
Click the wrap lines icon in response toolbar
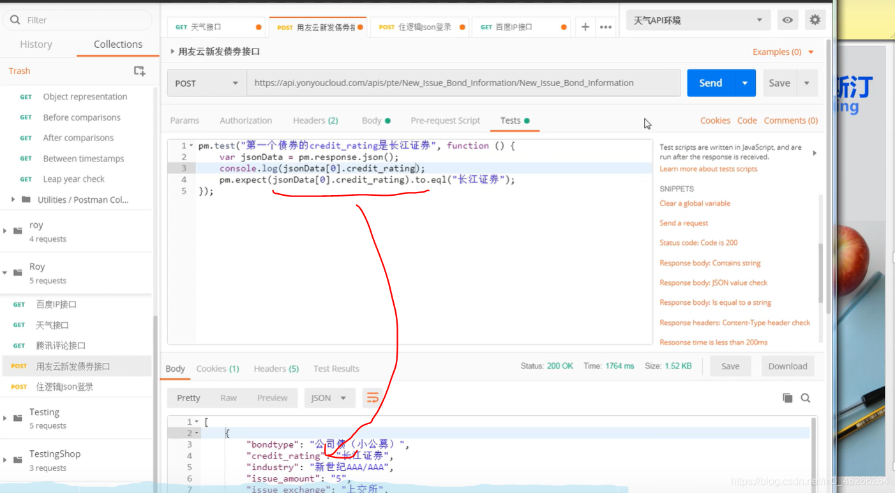372,398
